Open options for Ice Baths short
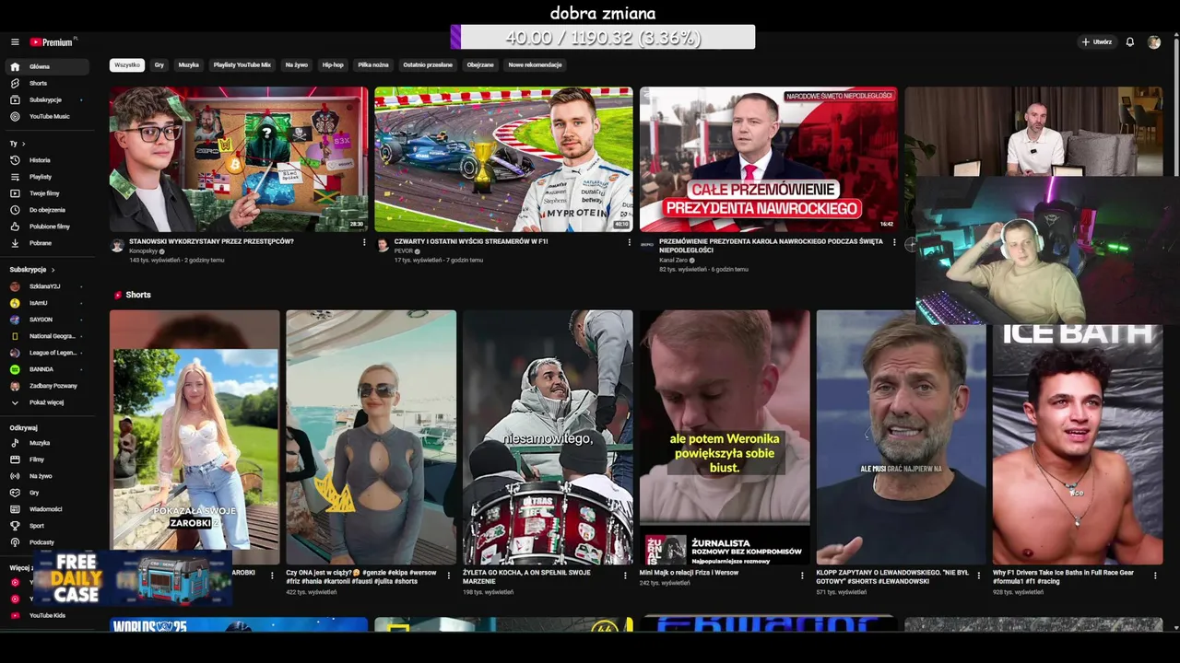Viewport: 1180px width, 663px height. (x=1155, y=575)
